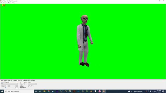Expand the Events dropdown
This screenshot has height=93, width=166.
[32, 84]
